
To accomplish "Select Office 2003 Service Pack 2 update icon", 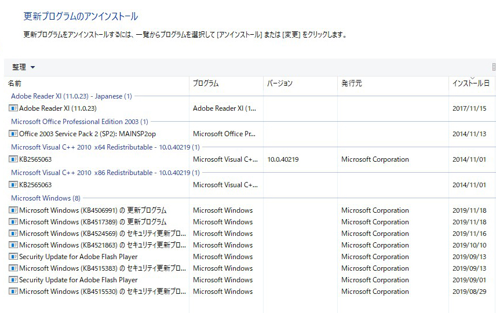I will [x=13, y=133].
